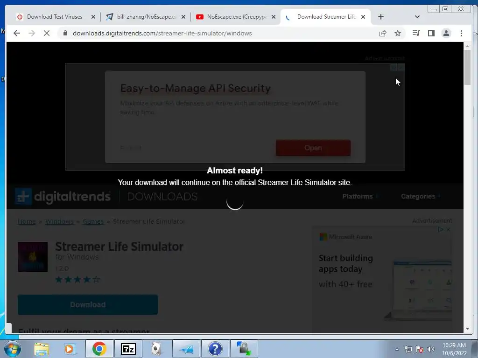Open the clock showing 10:29 AM

(x=454, y=349)
